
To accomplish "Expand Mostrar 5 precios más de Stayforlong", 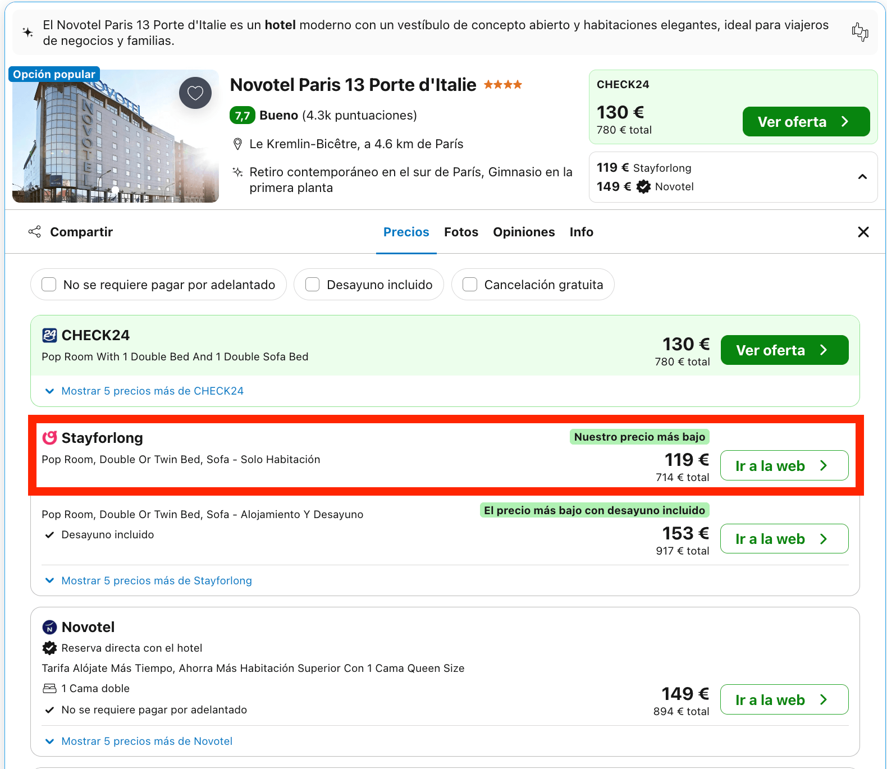I will pos(157,581).
